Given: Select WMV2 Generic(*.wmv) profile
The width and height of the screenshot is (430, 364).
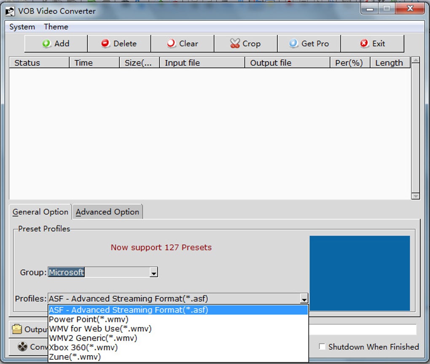Looking at the screenshot, I should point(178,338).
